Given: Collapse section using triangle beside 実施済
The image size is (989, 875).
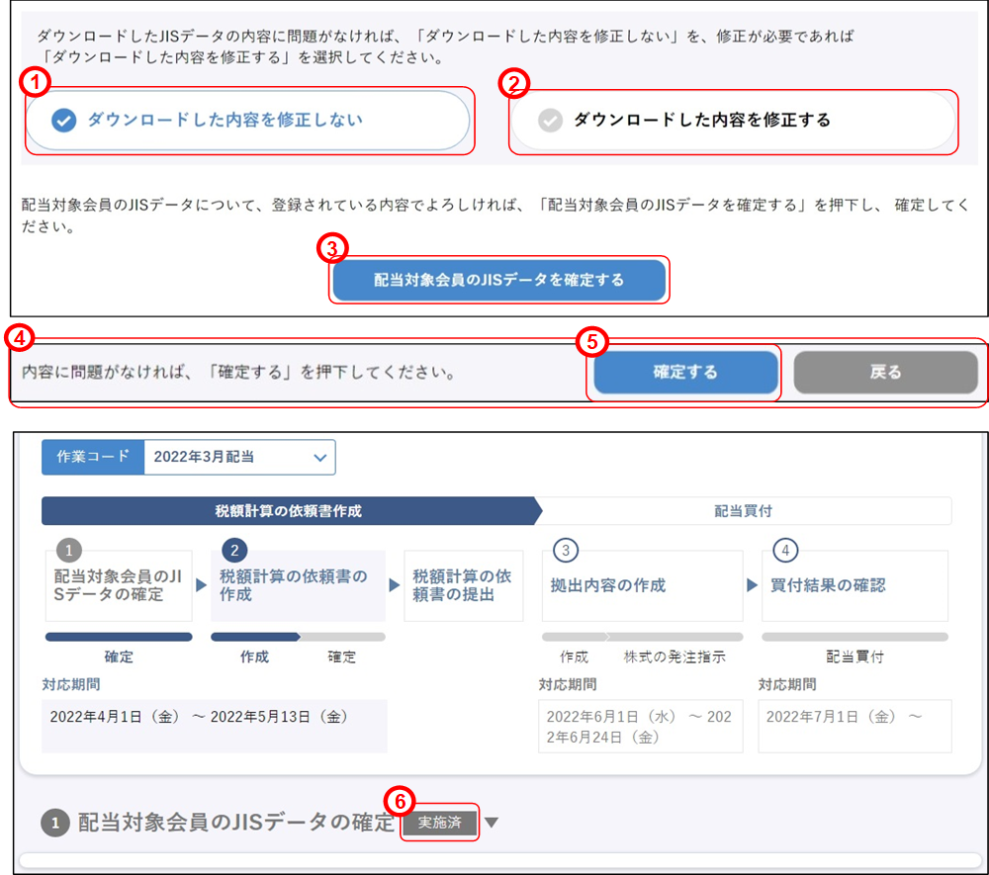Looking at the screenshot, I should [492, 823].
